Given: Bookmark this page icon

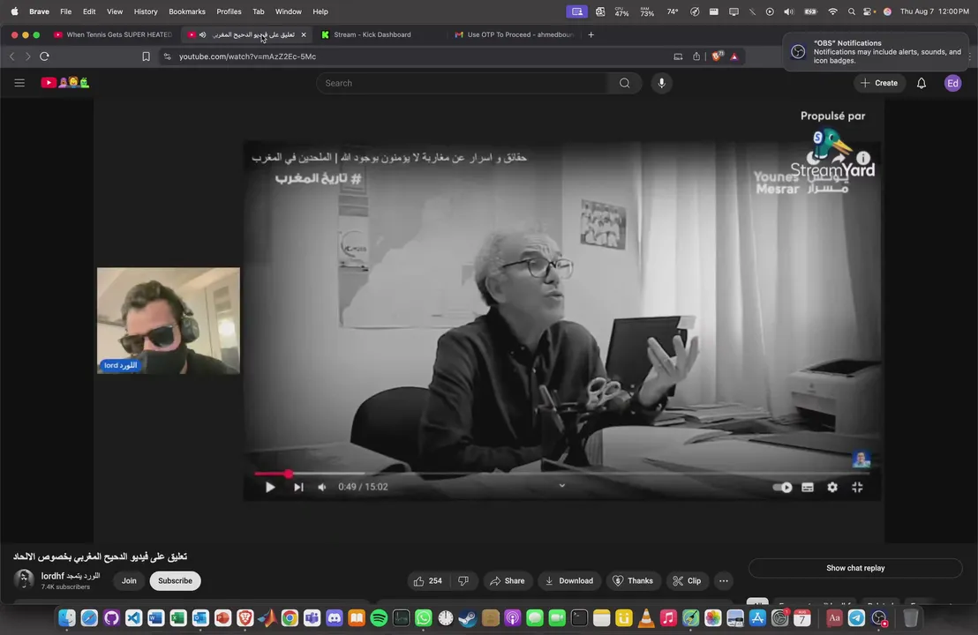Looking at the screenshot, I should pos(146,56).
